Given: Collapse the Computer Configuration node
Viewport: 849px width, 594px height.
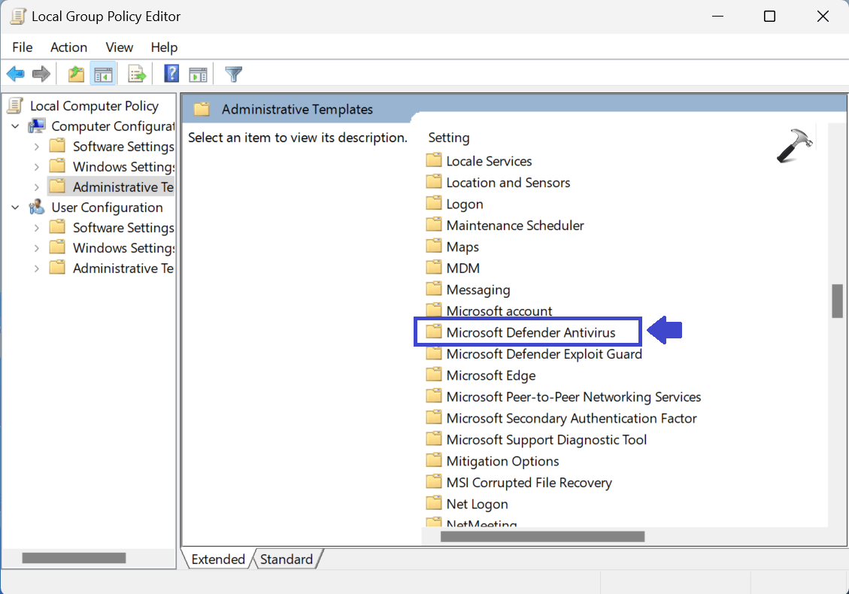Looking at the screenshot, I should 15,126.
